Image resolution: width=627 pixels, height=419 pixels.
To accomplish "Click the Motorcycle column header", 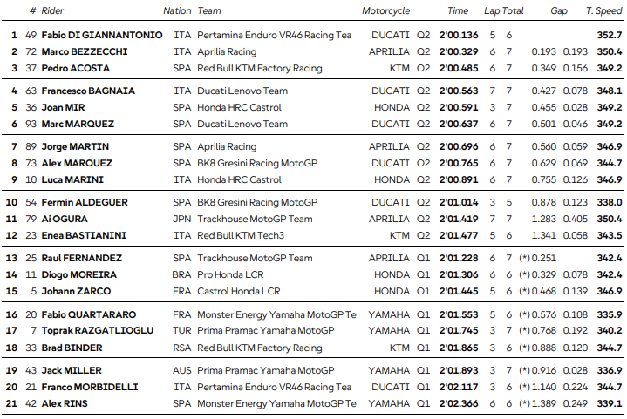I will [x=385, y=11].
